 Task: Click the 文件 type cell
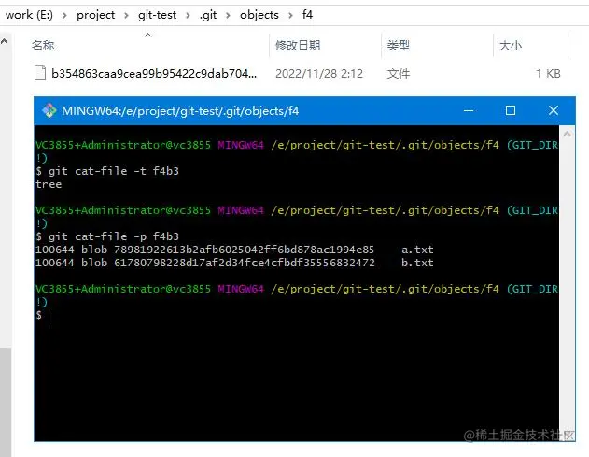tap(399, 73)
